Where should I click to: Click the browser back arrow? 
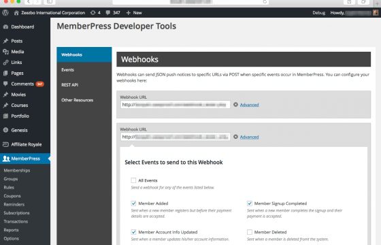pos(29,1)
